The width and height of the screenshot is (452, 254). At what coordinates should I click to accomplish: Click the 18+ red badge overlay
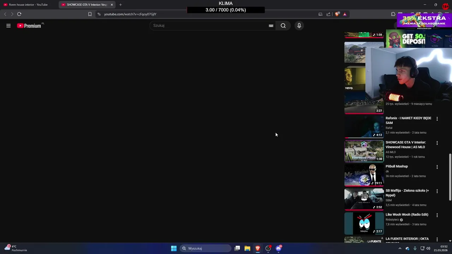446,6
